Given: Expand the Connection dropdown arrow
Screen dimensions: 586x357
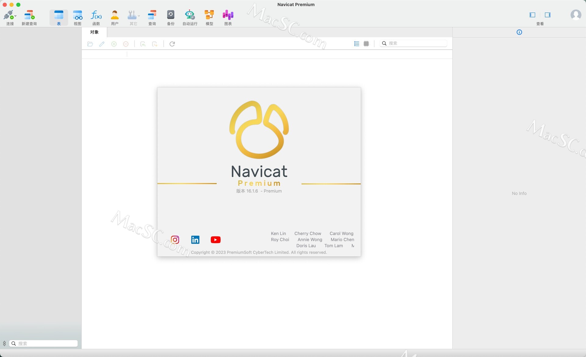Looking at the screenshot, I should pyautogui.click(x=16, y=16).
